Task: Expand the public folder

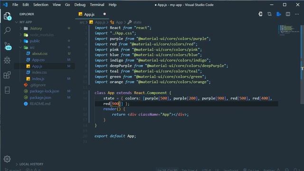Action: pyautogui.click(x=20, y=41)
